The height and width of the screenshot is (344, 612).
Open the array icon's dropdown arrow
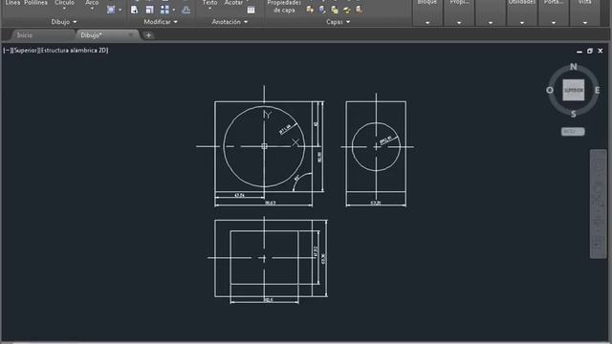point(174,11)
